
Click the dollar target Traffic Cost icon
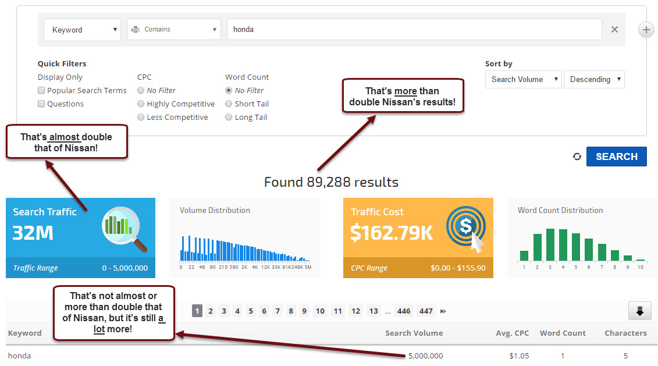tap(466, 229)
